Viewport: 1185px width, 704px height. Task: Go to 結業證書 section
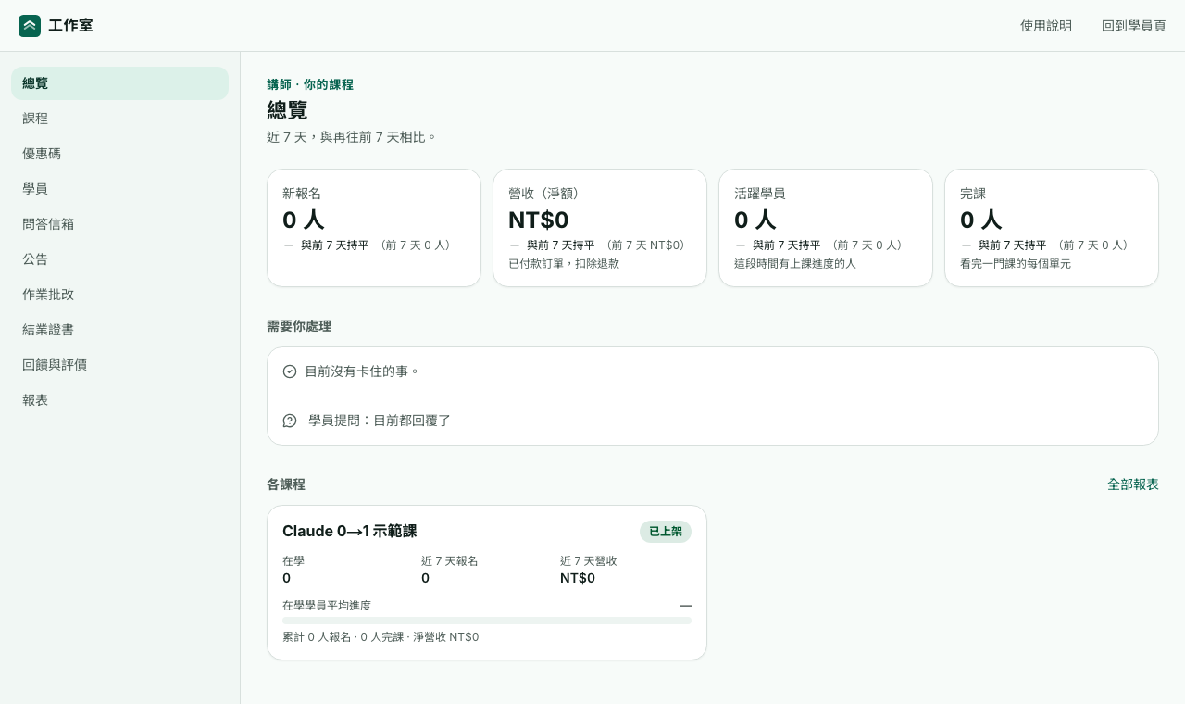click(119, 330)
